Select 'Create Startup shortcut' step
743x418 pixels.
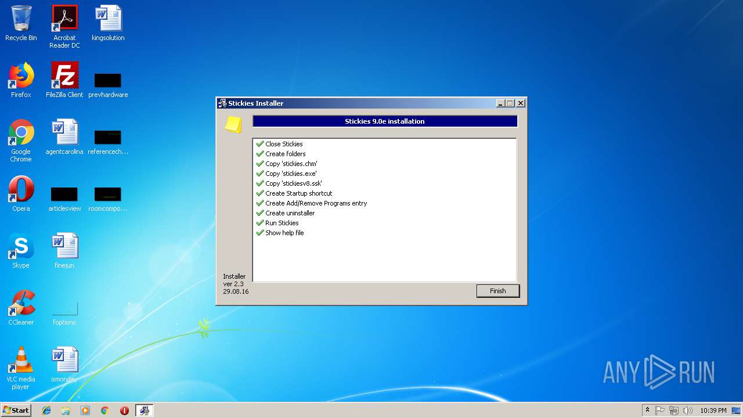click(x=298, y=193)
